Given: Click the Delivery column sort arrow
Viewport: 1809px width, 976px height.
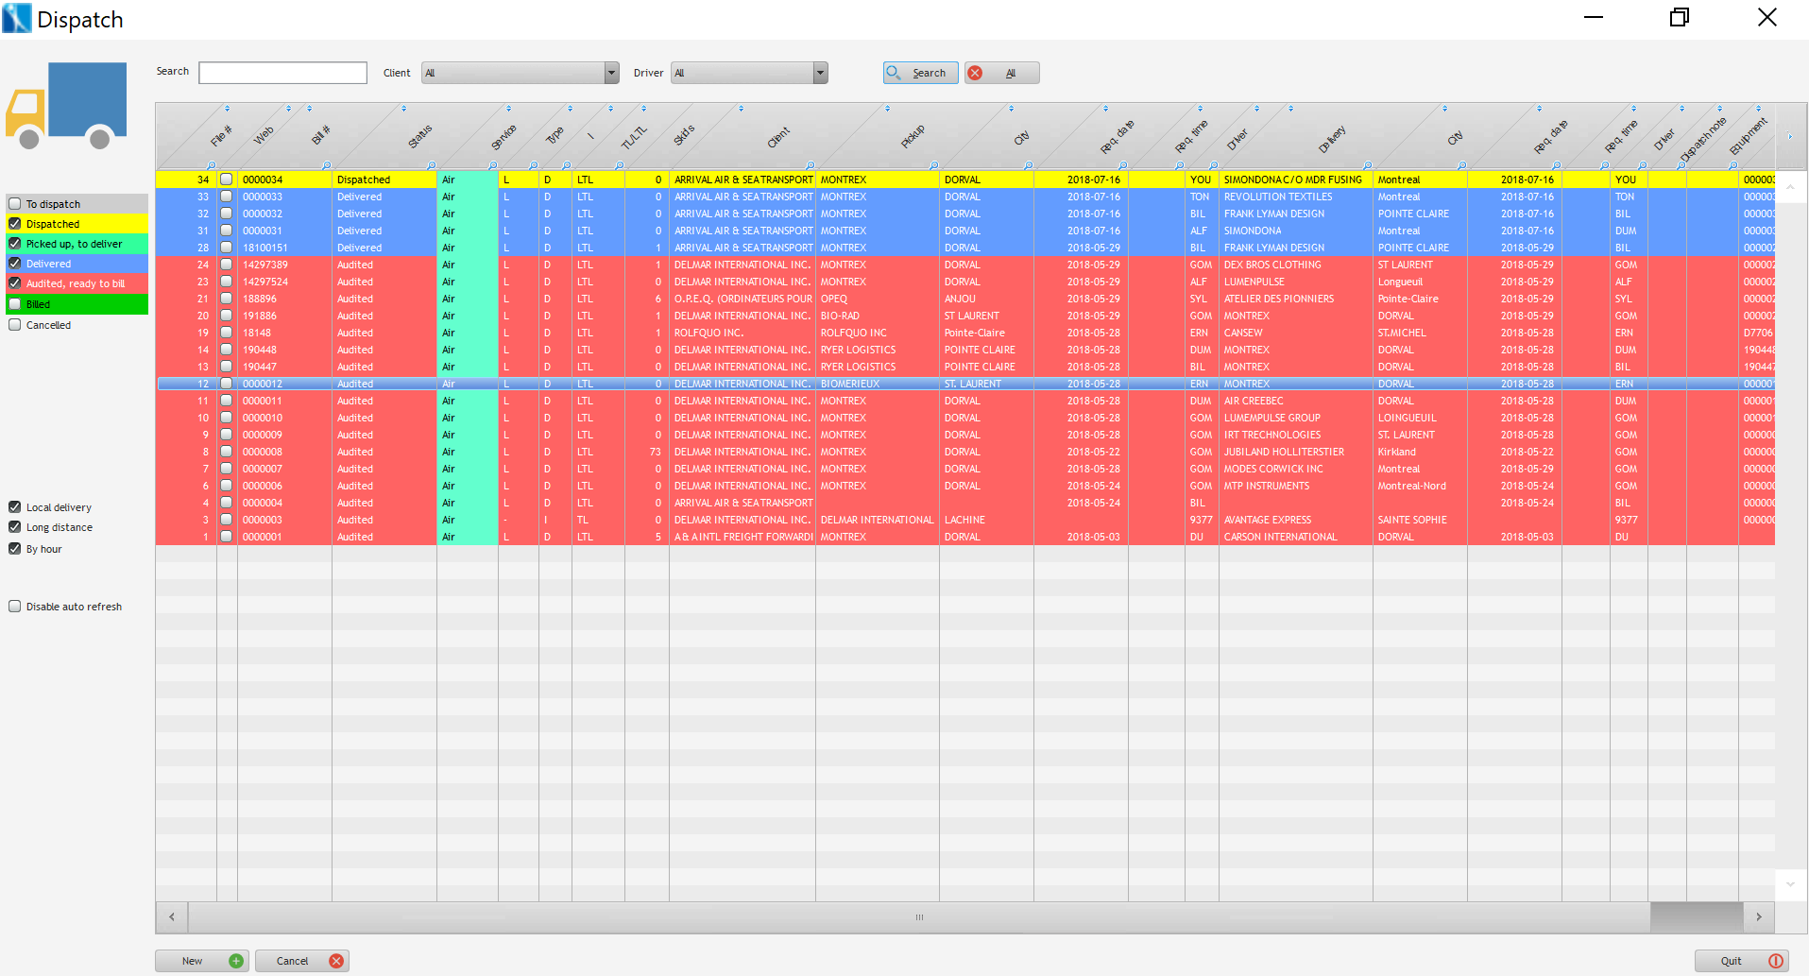Looking at the screenshot, I should point(1291,109).
